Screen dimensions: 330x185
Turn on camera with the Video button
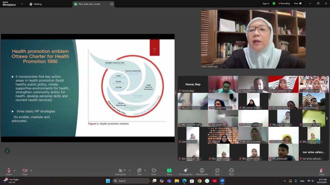click(x=25, y=171)
